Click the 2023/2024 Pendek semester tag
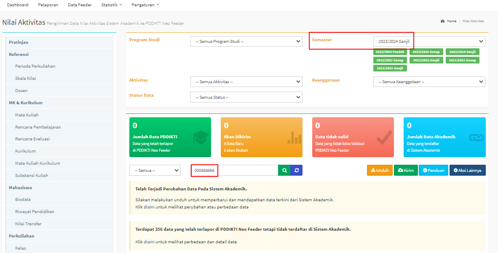The height and width of the screenshot is (253, 498). click(x=390, y=52)
